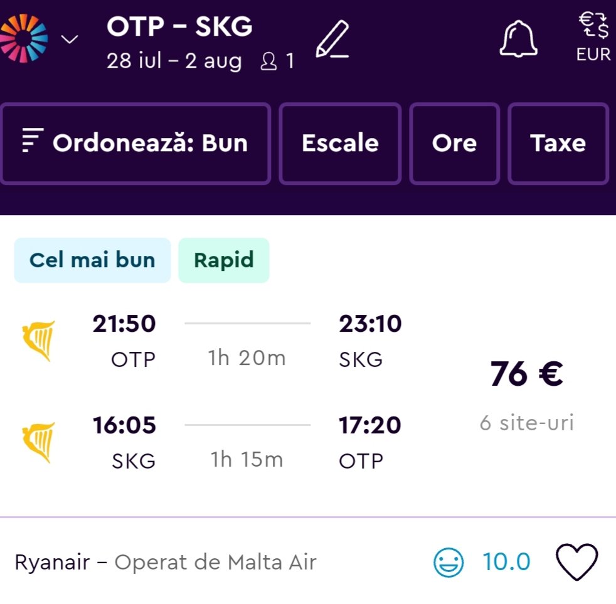Screen dimensions: 616x604
Task: View the 6 site-uri providers
Action: [526, 423]
